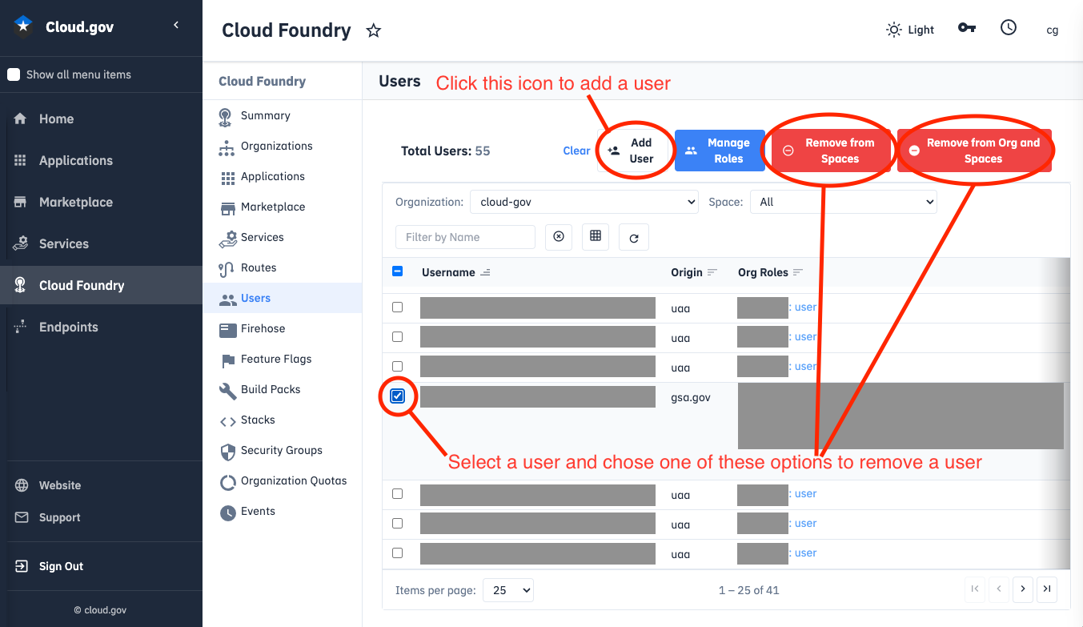Open the Organization cloud-gov dropdown
The width and height of the screenshot is (1083, 627).
point(584,202)
